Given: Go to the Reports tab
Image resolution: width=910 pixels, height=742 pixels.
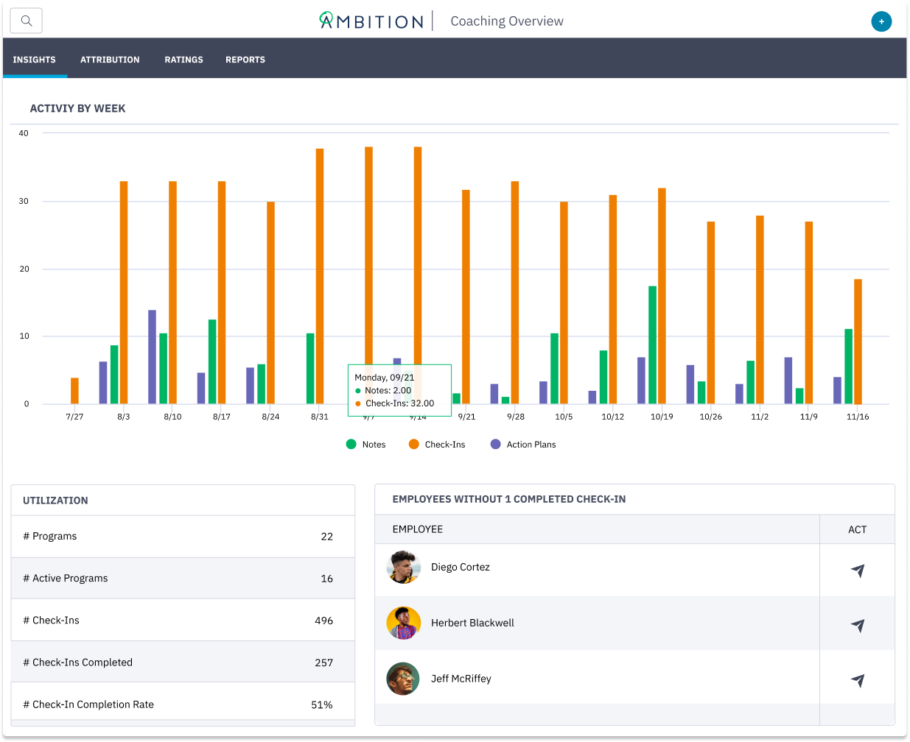Looking at the screenshot, I should click(245, 60).
